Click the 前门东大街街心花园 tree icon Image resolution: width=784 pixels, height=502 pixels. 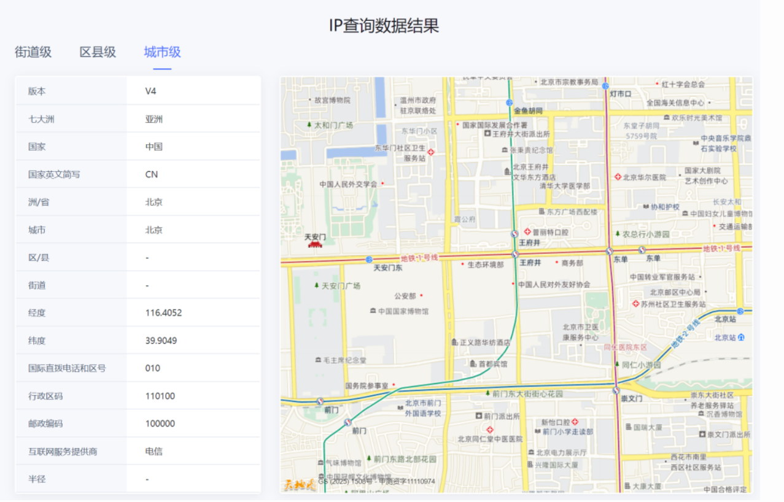(x=488, y=393)
